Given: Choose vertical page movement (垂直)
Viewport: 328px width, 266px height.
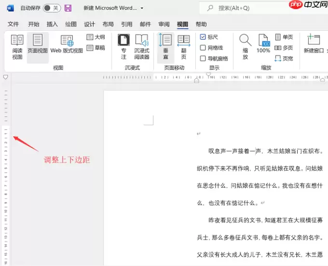Looking at the screenshot, I should tap(165, 47).
